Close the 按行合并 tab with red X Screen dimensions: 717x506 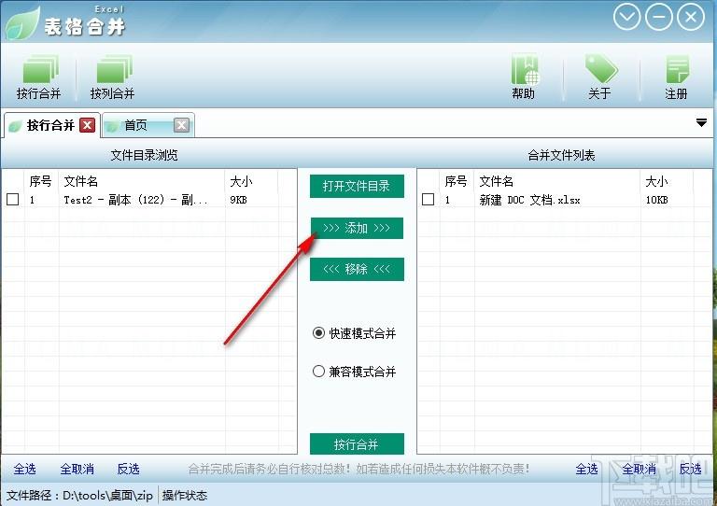point(88,125)
